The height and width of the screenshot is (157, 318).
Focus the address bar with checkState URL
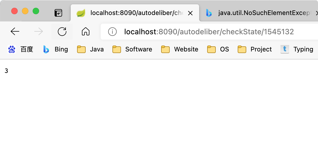[209, 32]
